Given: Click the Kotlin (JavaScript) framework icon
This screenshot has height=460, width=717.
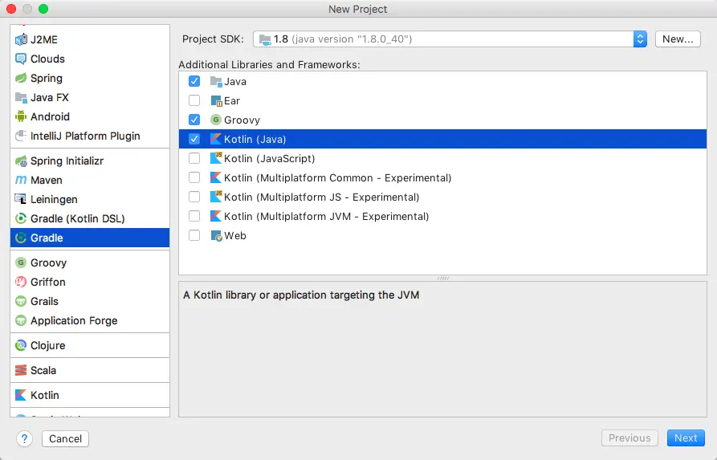Looking at the screenshot, I should (x=216, y=158).
